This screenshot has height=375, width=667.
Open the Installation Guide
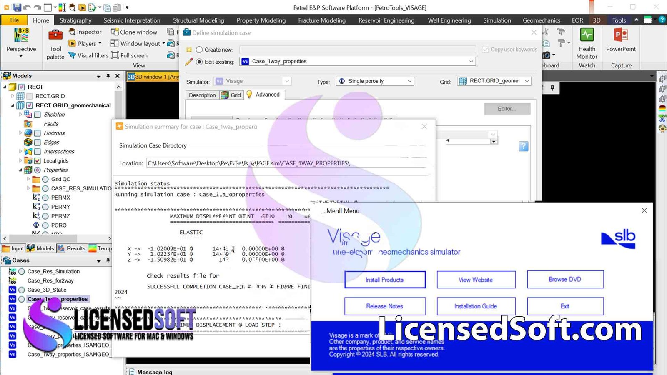point(476,306)
